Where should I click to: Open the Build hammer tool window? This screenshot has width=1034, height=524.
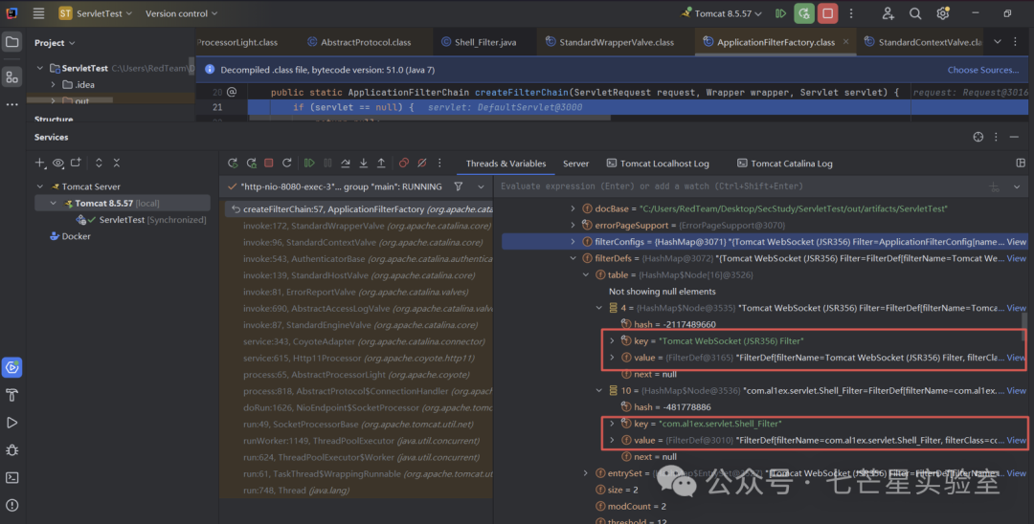point(11,395)
